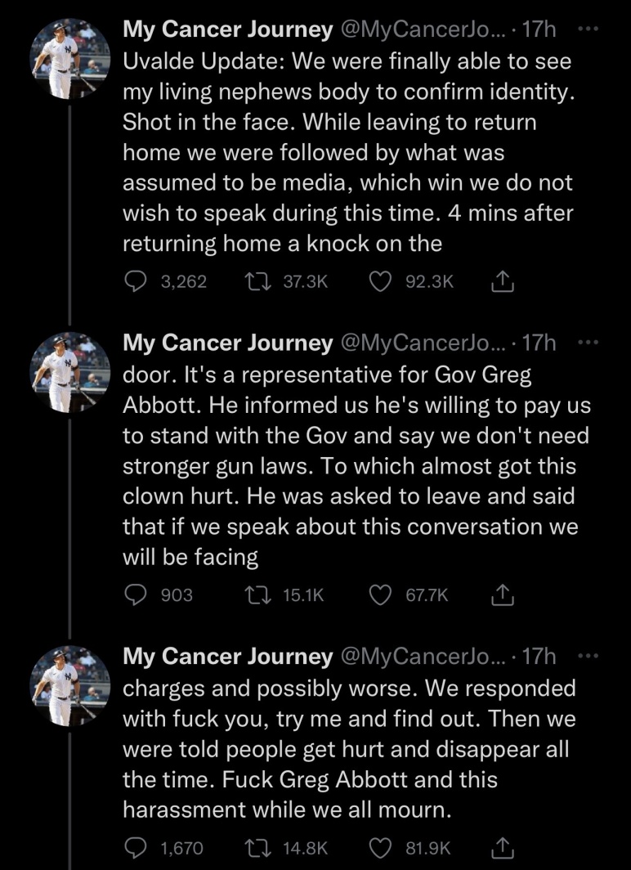Open My Cancer Journey profile from first tweet
The image size is (631, 870).
coord(227,29)
